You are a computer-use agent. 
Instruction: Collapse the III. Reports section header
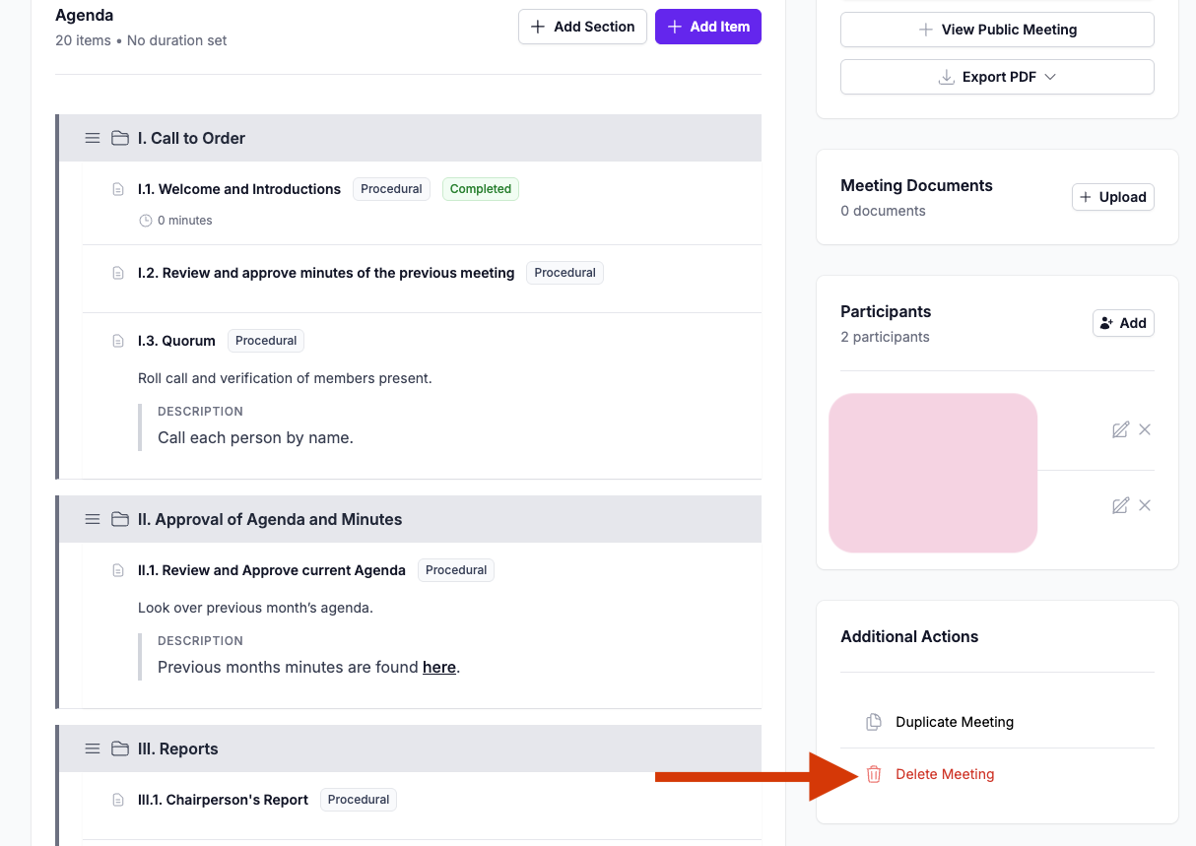tap(410, 748)
